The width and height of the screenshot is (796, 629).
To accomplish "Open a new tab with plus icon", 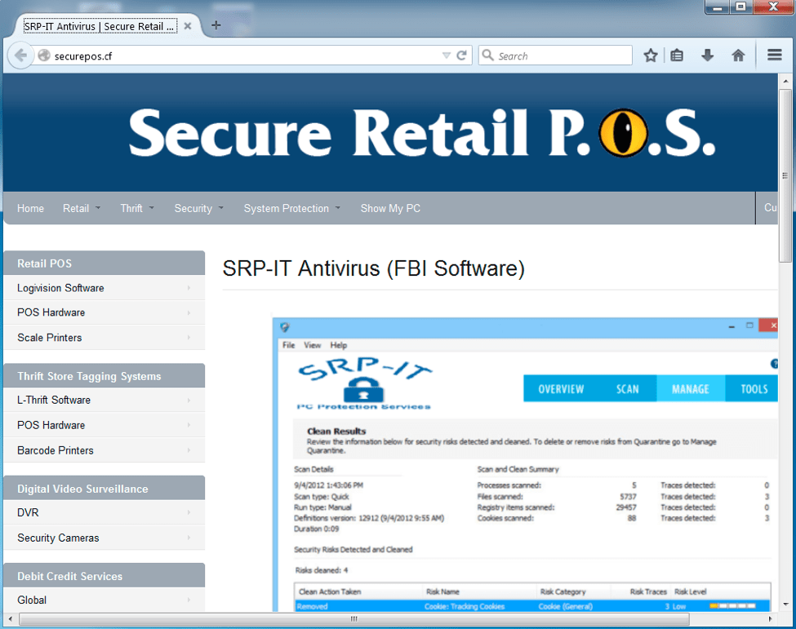I will 216,25.
